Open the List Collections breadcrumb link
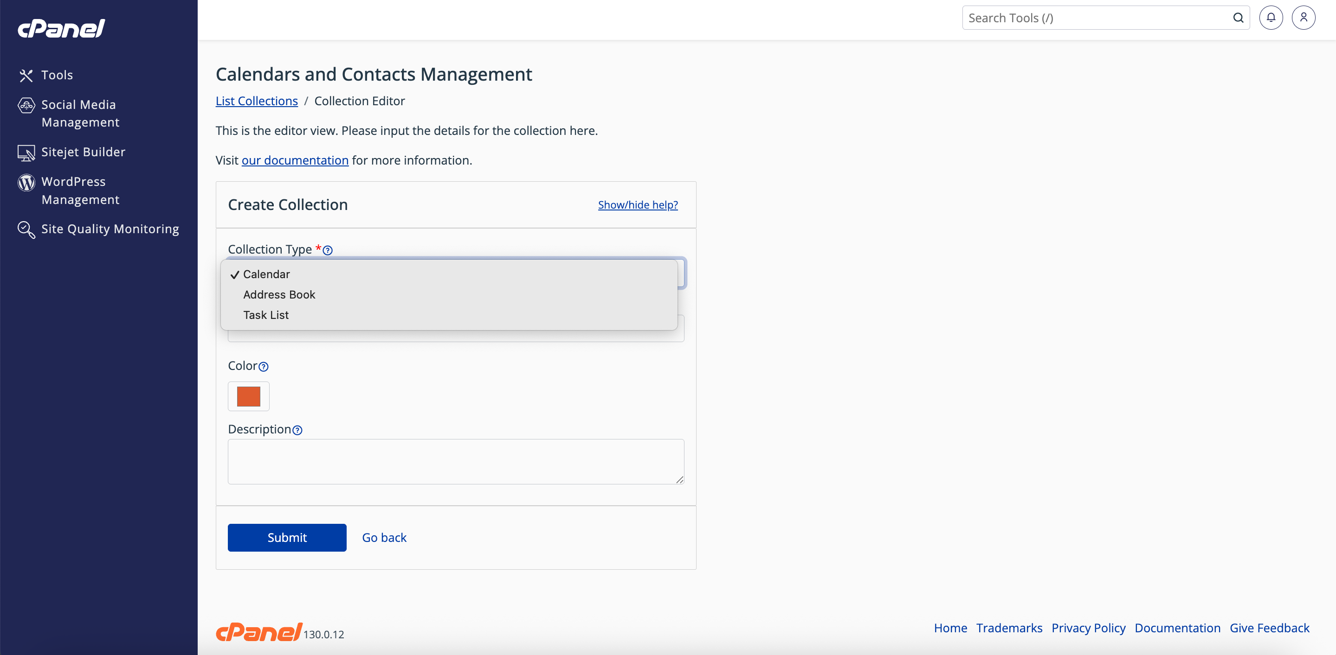 point(257,101)
